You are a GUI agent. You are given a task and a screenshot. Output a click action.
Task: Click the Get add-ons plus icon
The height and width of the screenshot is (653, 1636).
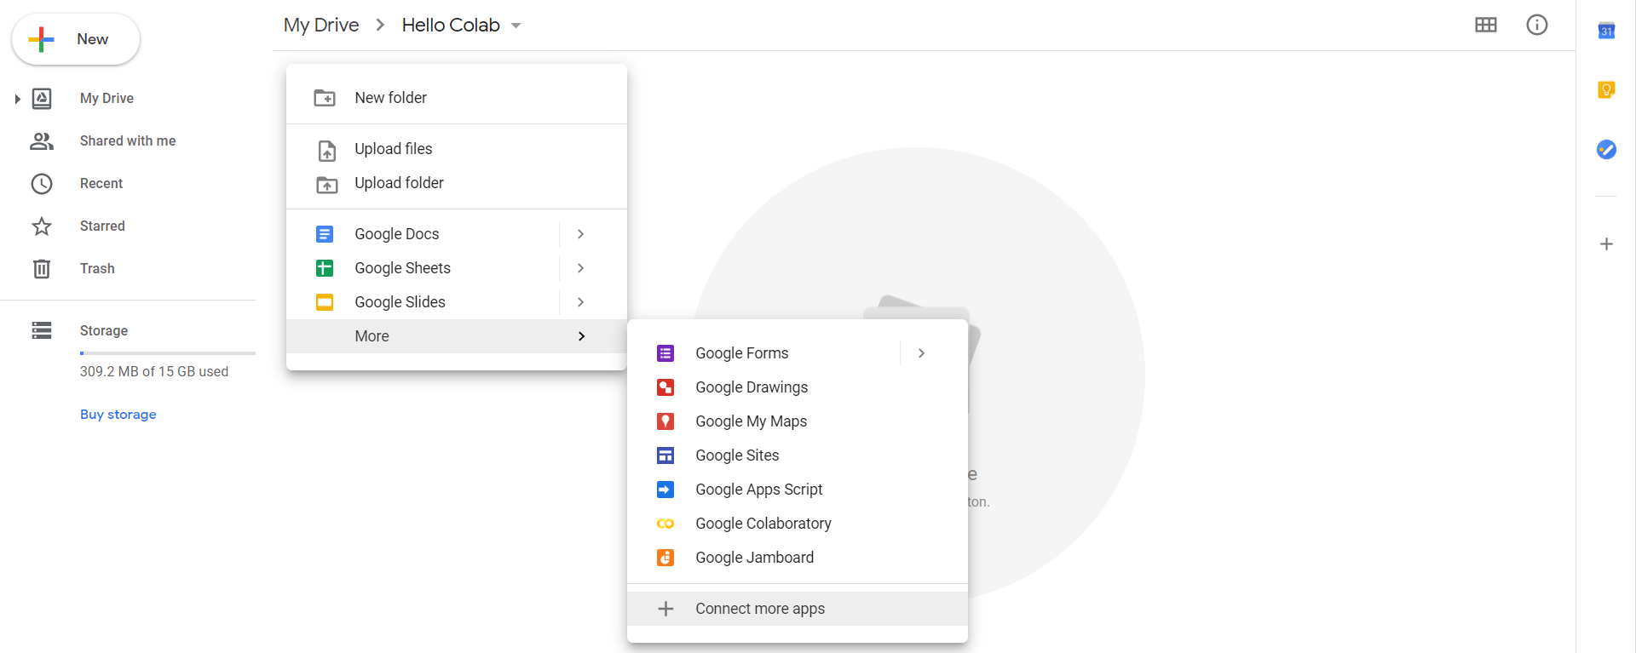pyautogui.click(x=1606, y=244)
